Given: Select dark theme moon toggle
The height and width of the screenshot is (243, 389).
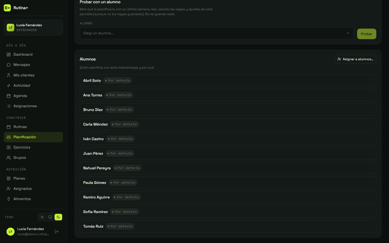Looking at the screenshot, I should (x=58, y=217).
